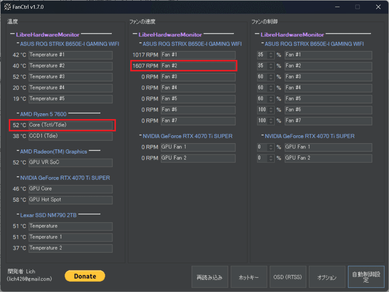Open the オプション options dialog
389x292 pixels.
[x=327, y=277]
